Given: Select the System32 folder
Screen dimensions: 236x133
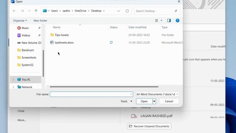Looking at the screenshot, I should point(27,65).
